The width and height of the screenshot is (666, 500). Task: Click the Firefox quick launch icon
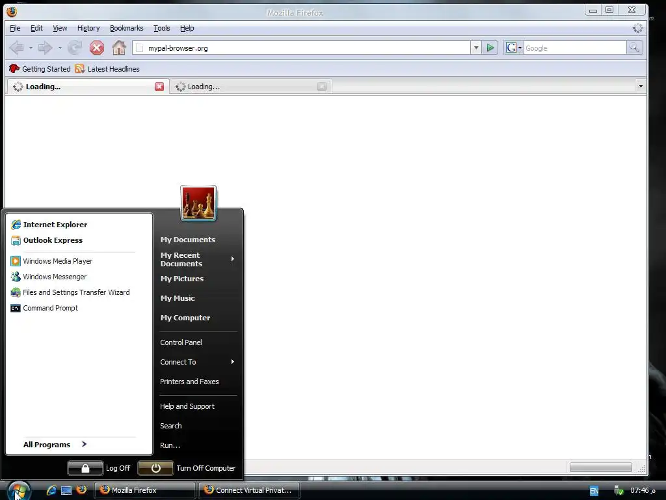pos(81,490)
